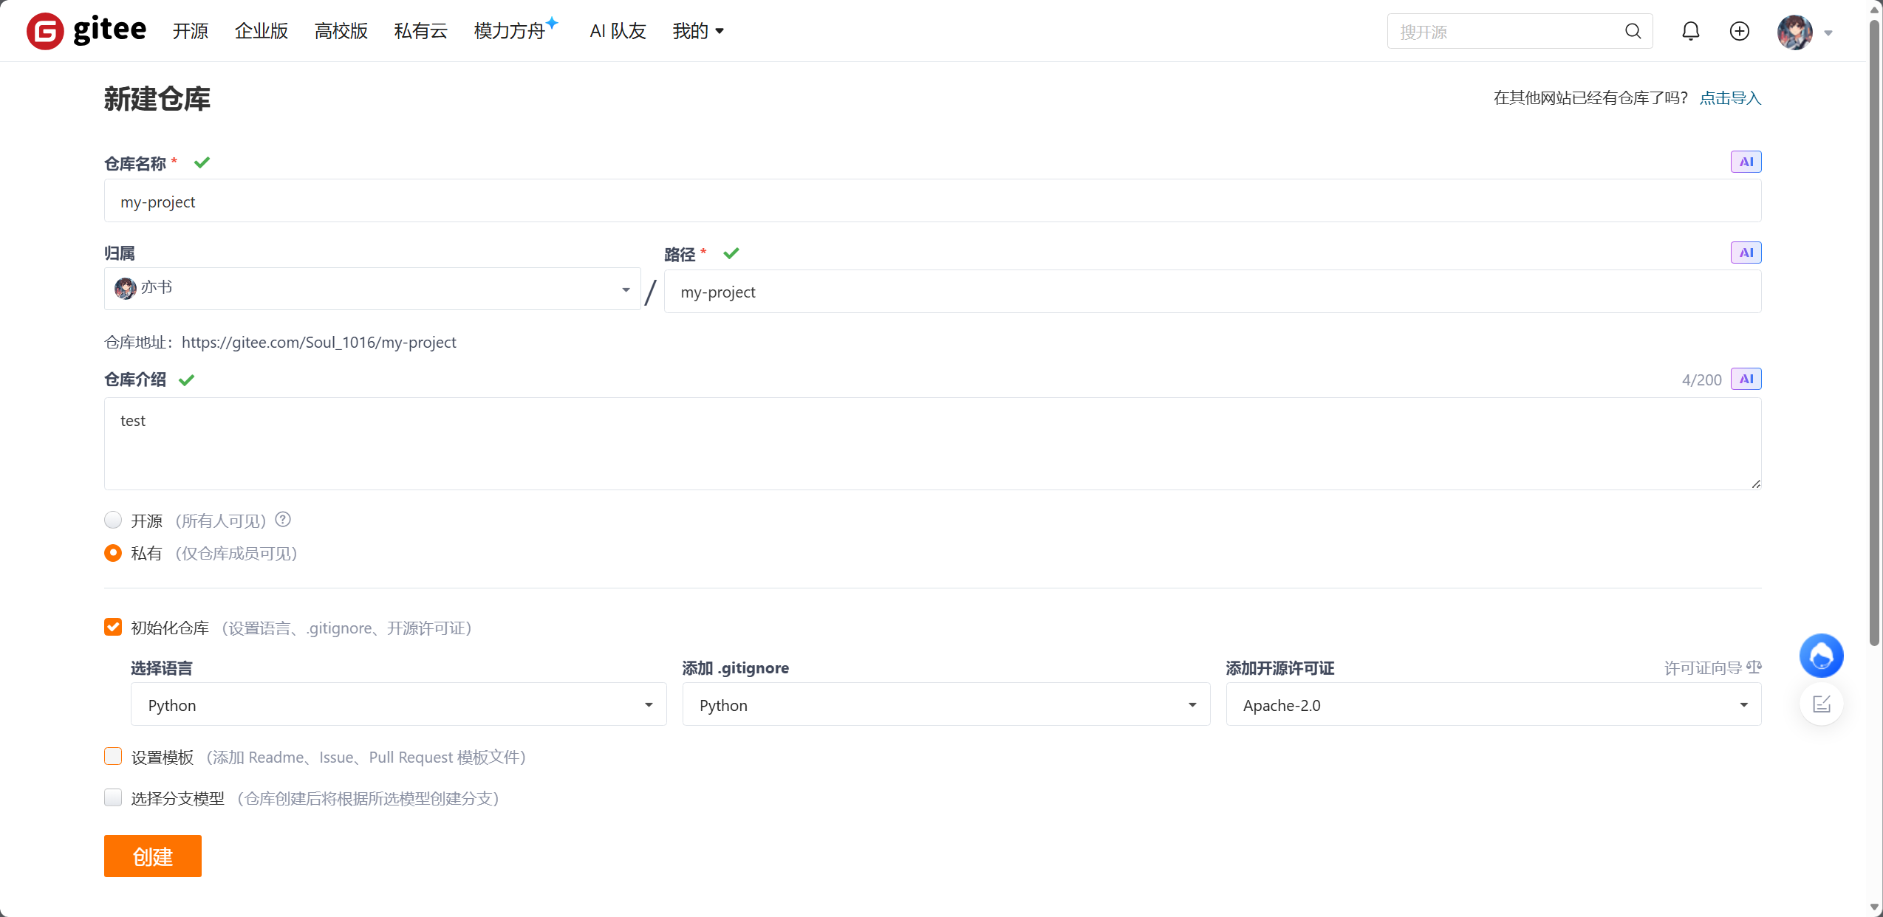Click the plus icon to create new content
The width and height of the screenshot is (1883, 917).
(x=1739, y=31)
